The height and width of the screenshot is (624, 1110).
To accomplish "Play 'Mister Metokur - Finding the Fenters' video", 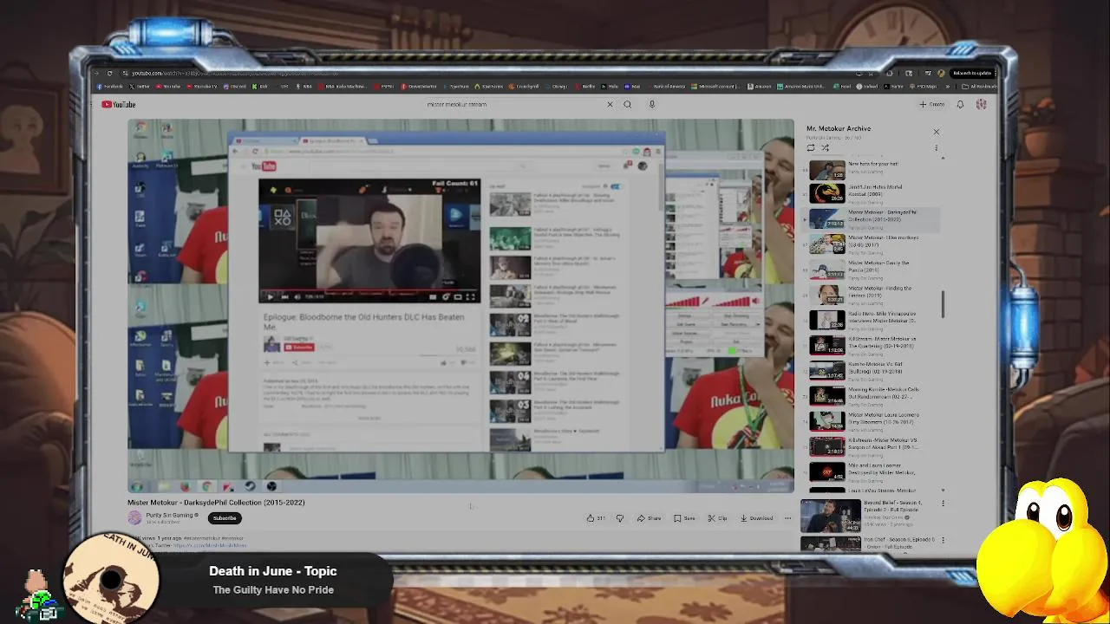I will pos(869,295).
